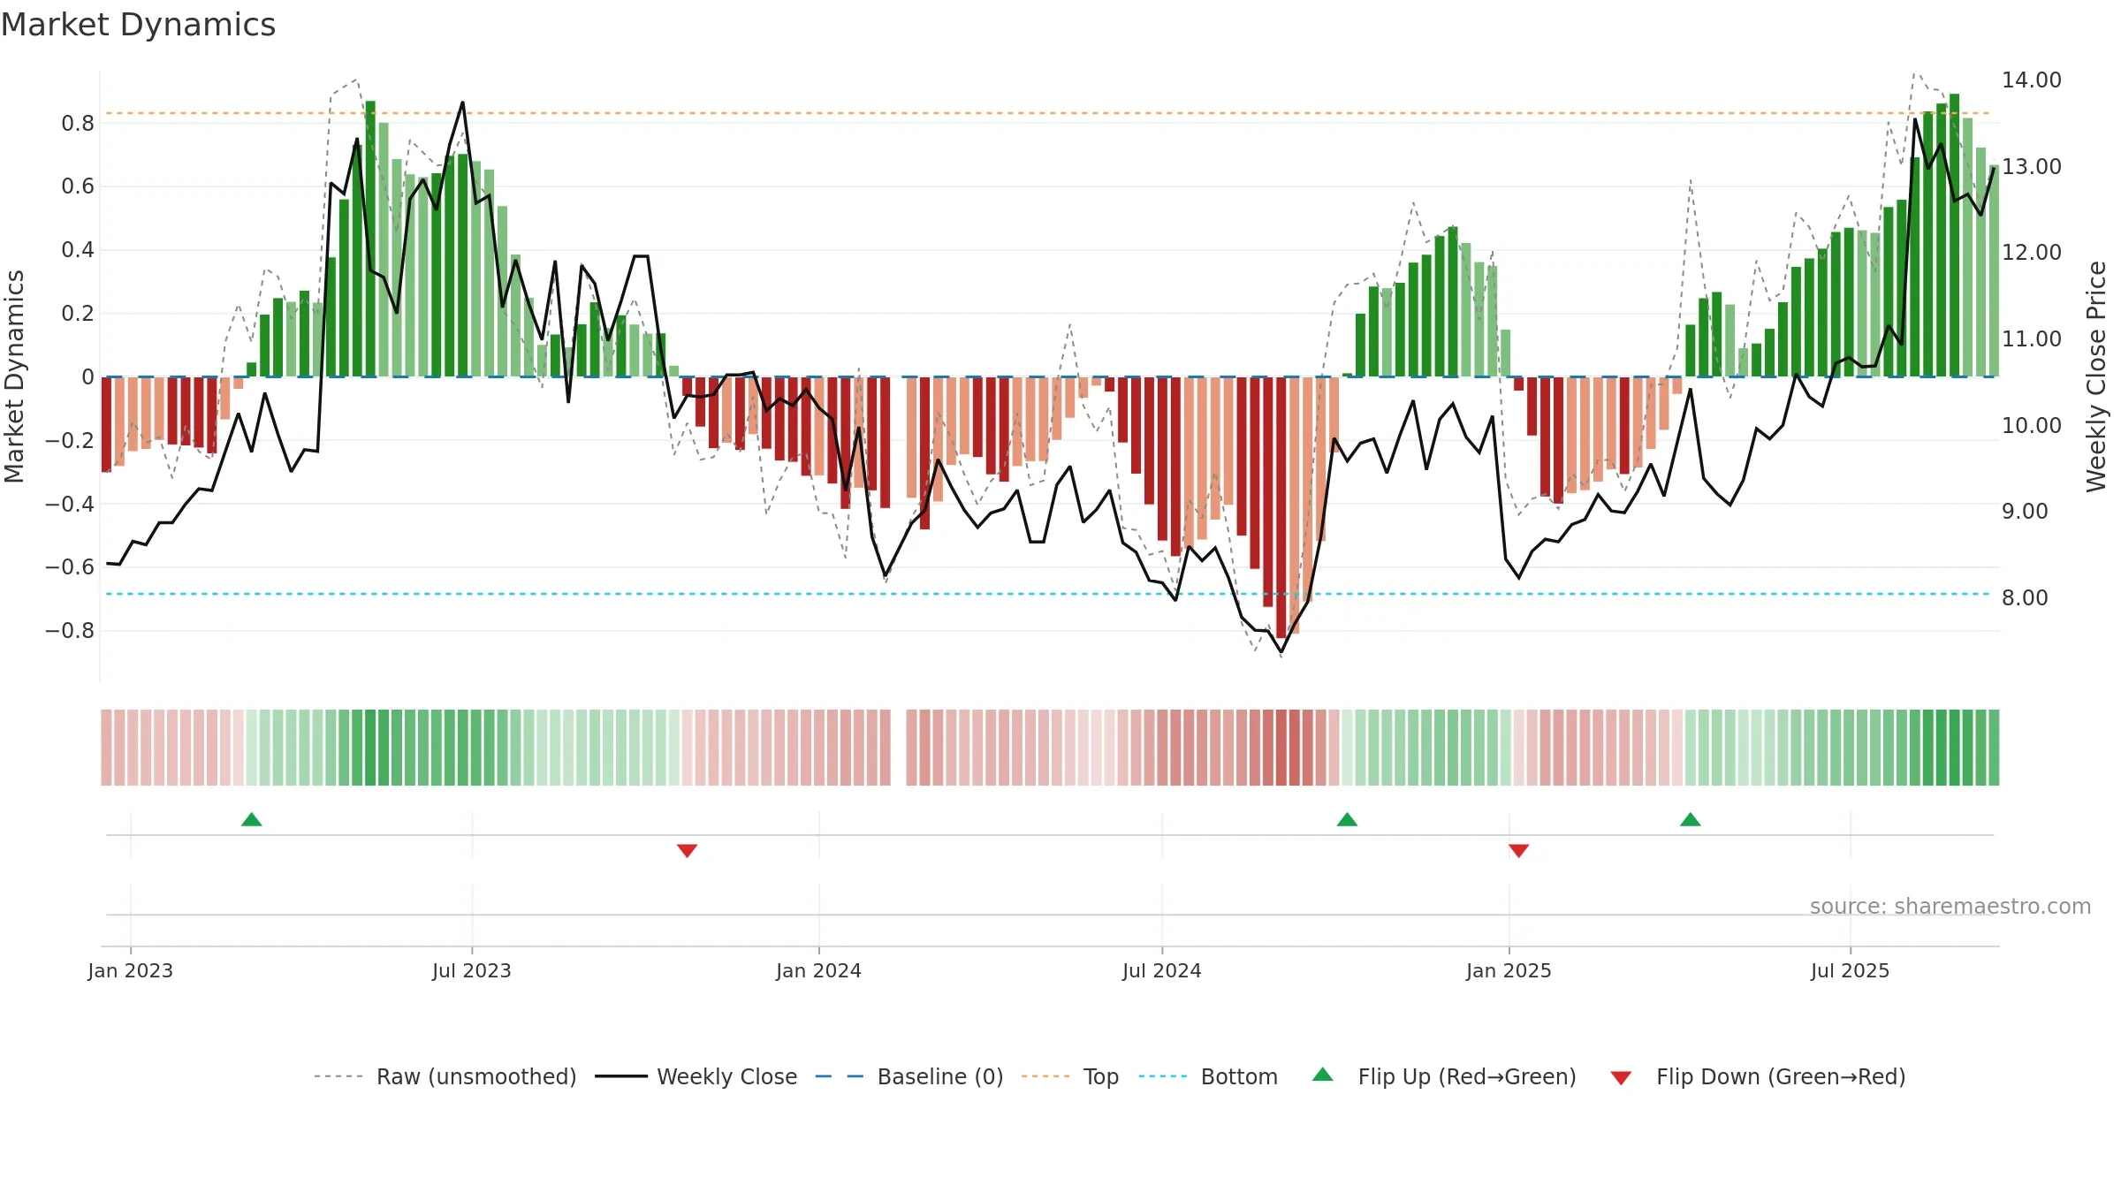The image size is (2121, 1193).
Task: Click the 9.00 price axis label
Action: (x=2025, y=512)
